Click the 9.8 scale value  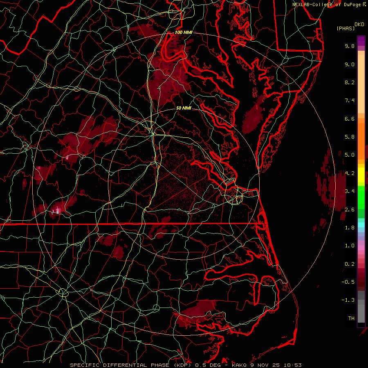350,46
